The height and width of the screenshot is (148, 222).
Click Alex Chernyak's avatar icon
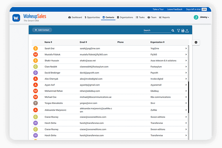36,79
